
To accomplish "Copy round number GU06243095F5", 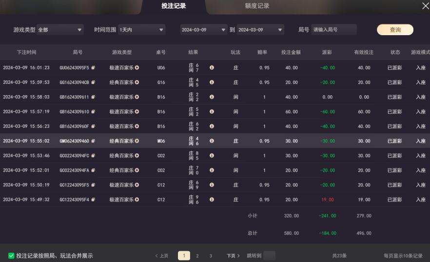I will point(93,67).
